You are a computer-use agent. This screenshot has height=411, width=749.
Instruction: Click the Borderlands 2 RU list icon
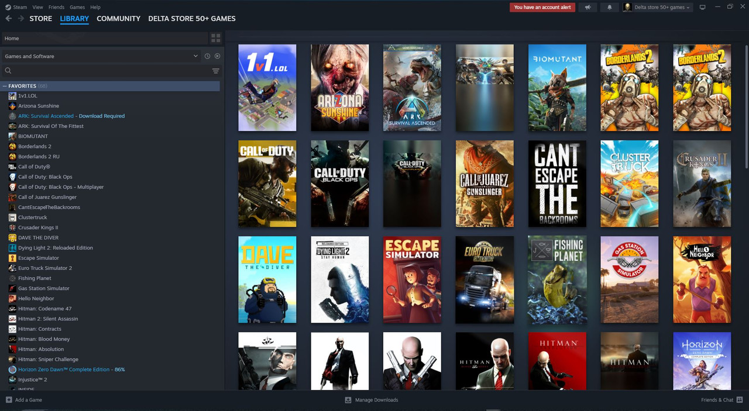12,157
